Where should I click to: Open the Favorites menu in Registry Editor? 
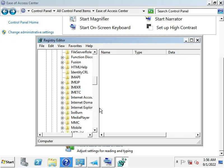click(x=75, y=46)
